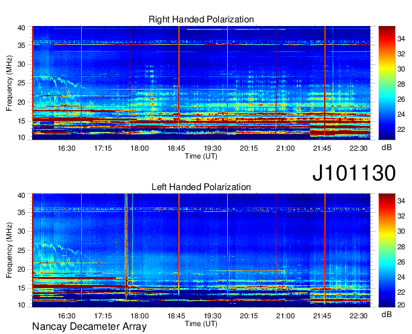Click the 22:30 time tick under Left Handed plot
The image size is (412, 334).
[359, 316]
